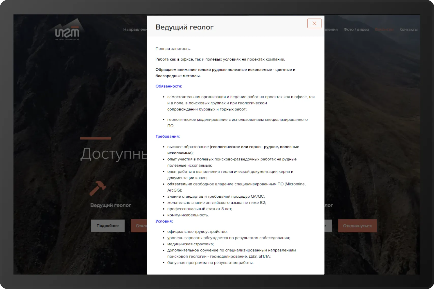Click the blue Условия heading
The image size is (434, 289).
[164, 221]
